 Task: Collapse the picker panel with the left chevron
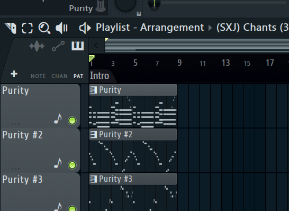click(x=96, y=46)
